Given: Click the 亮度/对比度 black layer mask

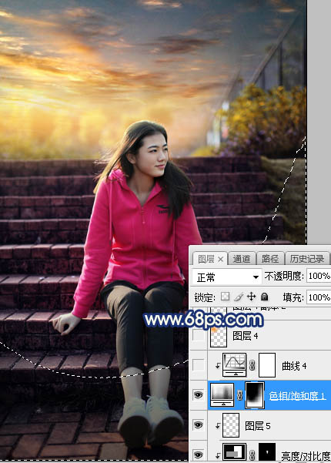Looking at the screenshot, I should click(x=267, y=452).
